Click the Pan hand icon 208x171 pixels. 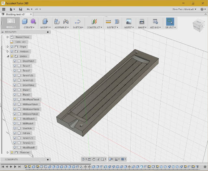pos(94,159)
